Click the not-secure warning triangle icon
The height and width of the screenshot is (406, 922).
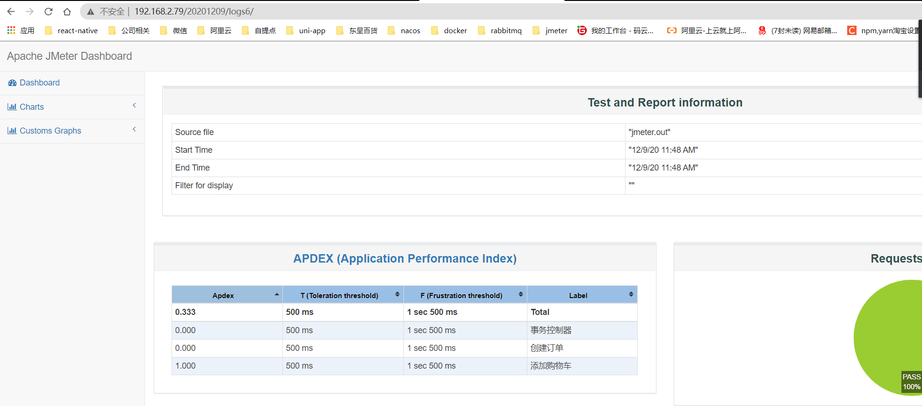91,12
